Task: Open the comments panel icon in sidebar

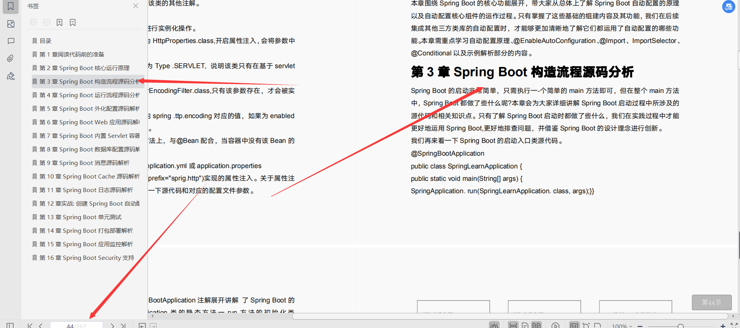Action: [11, 41]
